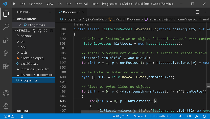The width and height of the screenshot is (210, 119).
Task: Click ReadAllBytes in line 400
Action: point(134,77)
